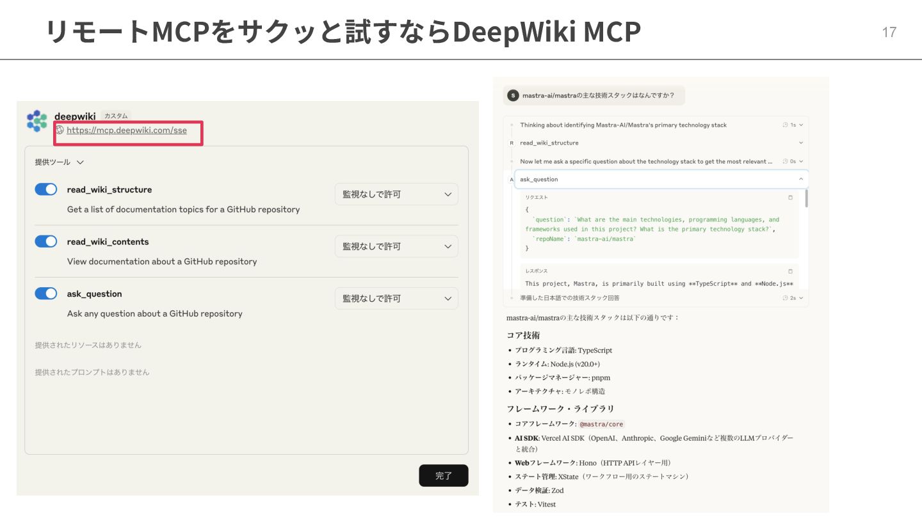Screen dimensions: 922x518
Task: Click the 'データ検証: Zod' bullet
Action: 539,491
